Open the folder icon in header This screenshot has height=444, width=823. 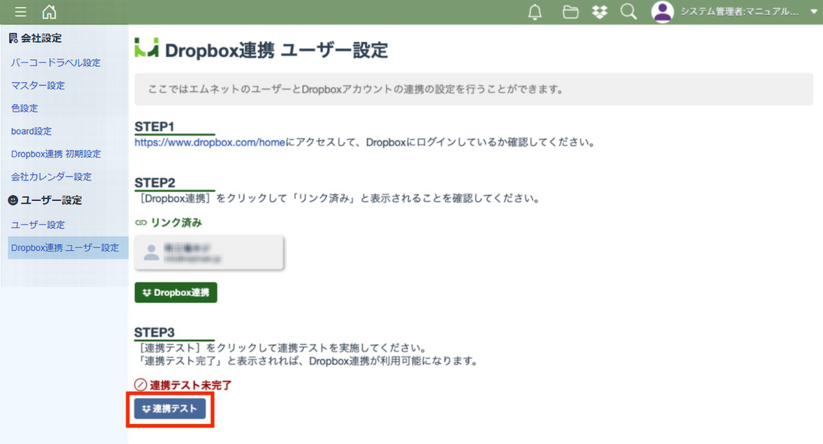(569, 12)
